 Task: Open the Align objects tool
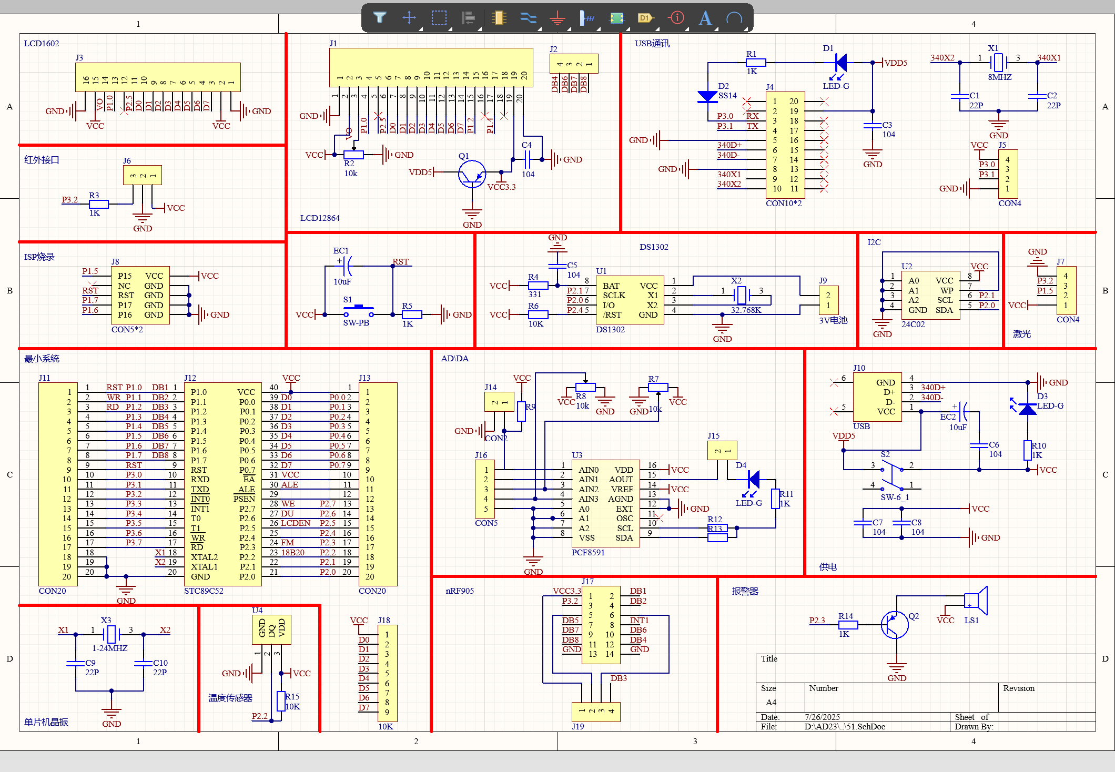(468, 18)
